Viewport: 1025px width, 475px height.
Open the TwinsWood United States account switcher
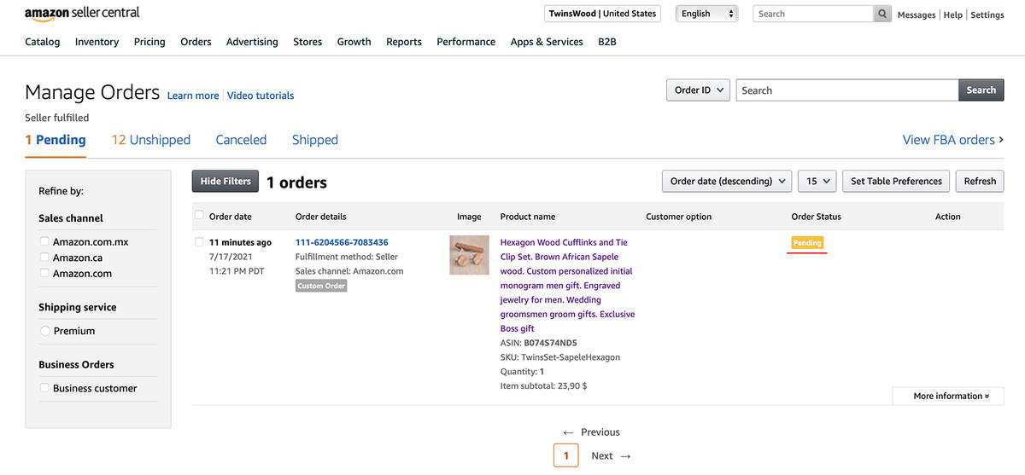[602, 14]
